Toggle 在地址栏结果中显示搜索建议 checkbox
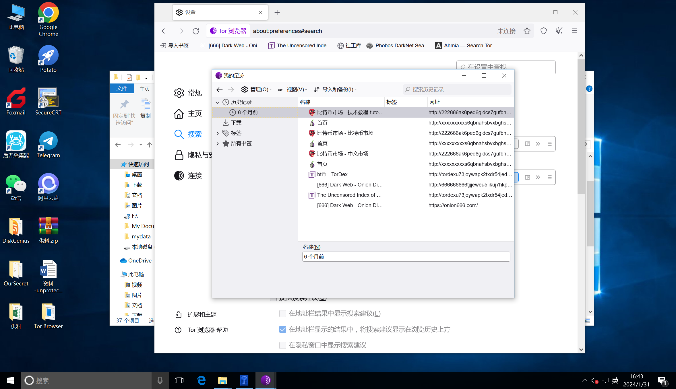This screenshot has height=389, width=676. 283,314
